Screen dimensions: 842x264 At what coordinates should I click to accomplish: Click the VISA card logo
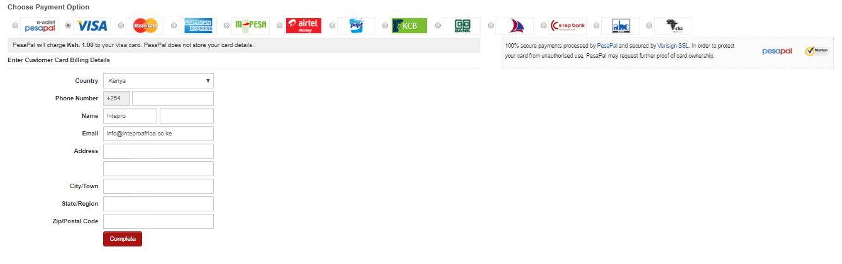coord(92,26)
